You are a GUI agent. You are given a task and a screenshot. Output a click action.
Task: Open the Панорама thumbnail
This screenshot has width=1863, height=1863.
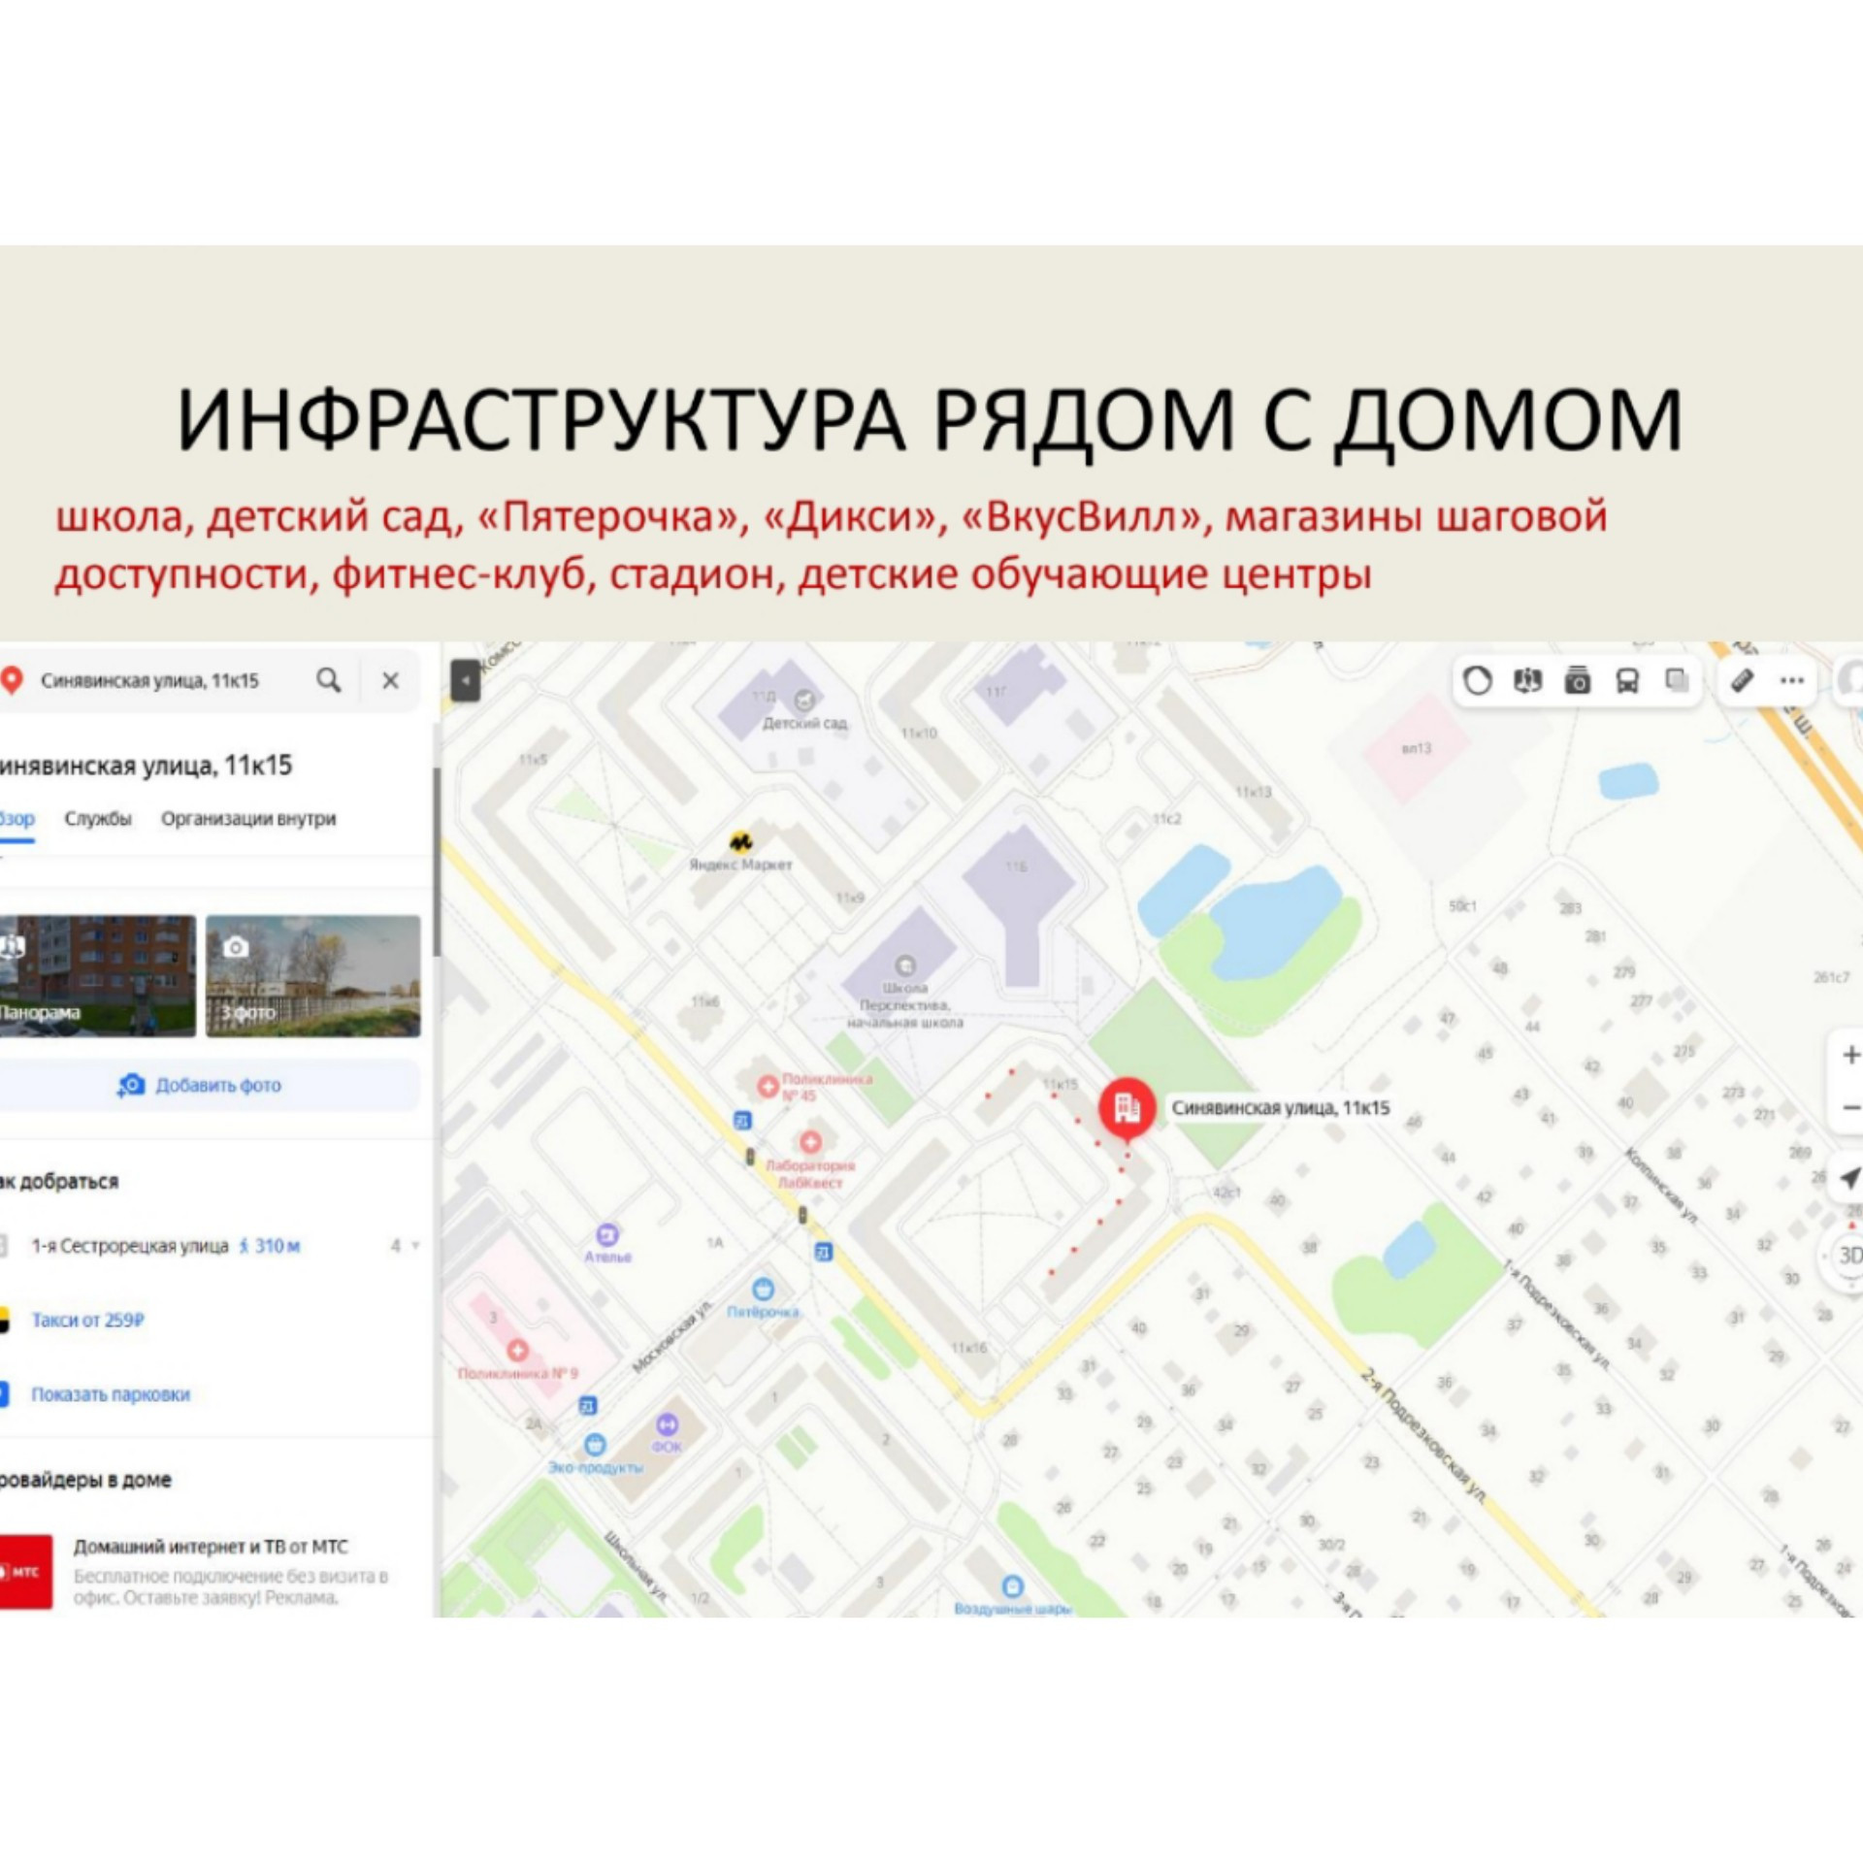95,976
